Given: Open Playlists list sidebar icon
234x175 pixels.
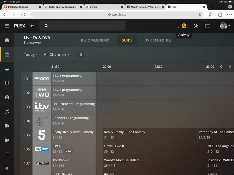Looking at the screenshot, I should point(7,154).
